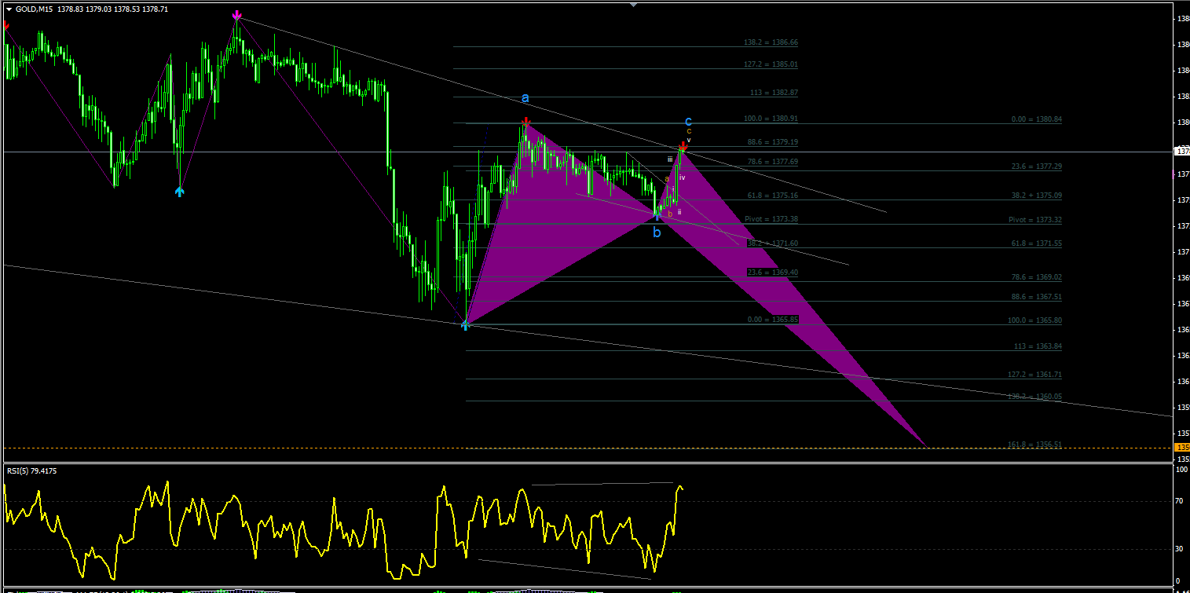Select the orange dashed line price tag
Viewport: 1190px width, 593px height.
[x=1181, y=448]
